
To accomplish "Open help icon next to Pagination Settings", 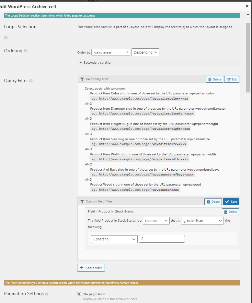I will tap(47, 294).
